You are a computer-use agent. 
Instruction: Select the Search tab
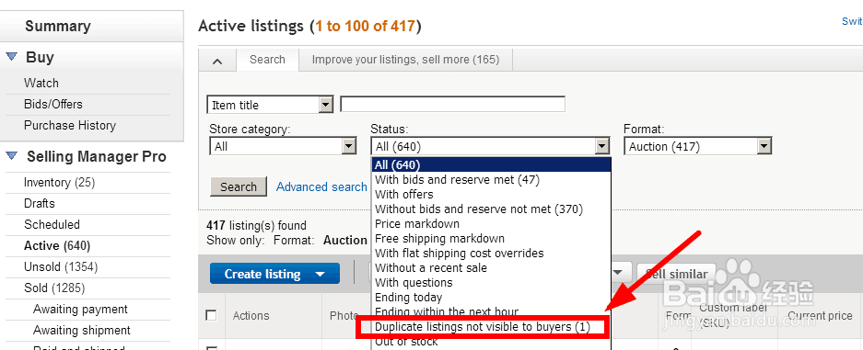click(267, 59)
